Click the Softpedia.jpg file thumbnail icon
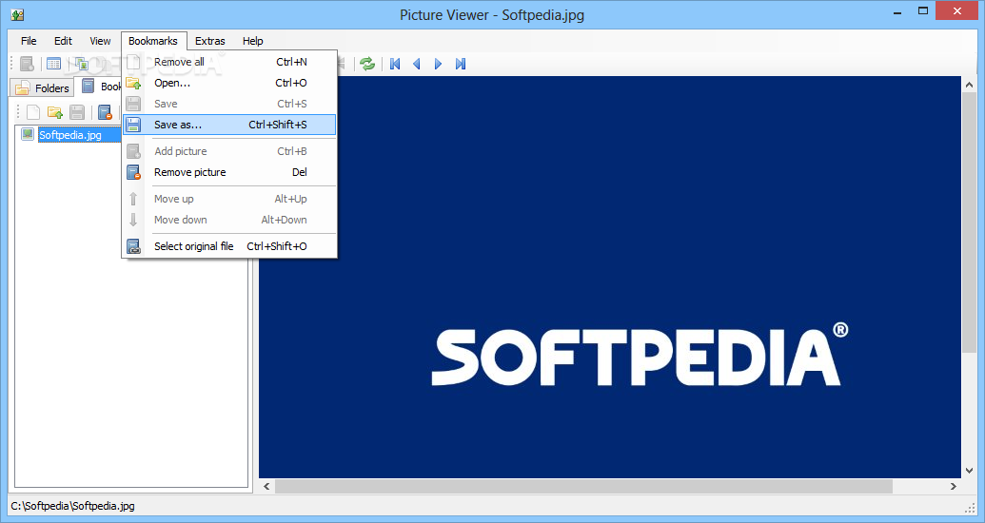 [x=28, y=134]
